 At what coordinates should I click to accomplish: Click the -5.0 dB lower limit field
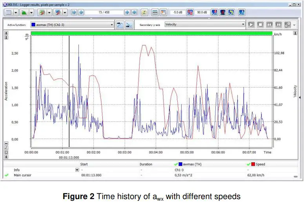click(178, 12)
